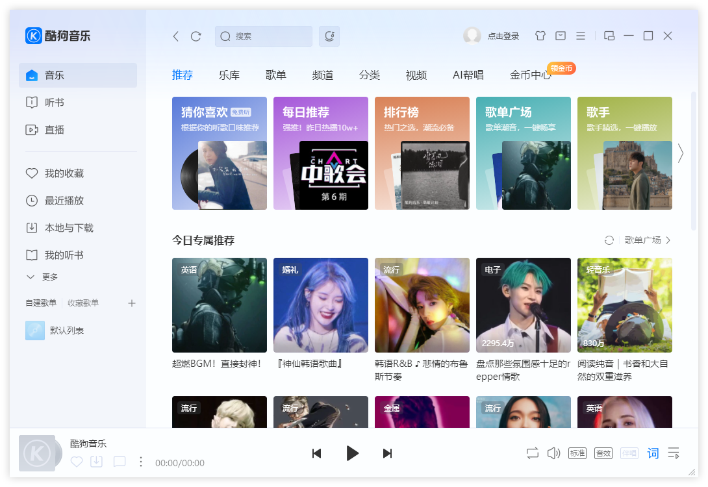Play the previous track
The width and height of the screenshot is (708, 487).
tap(316, 453)
